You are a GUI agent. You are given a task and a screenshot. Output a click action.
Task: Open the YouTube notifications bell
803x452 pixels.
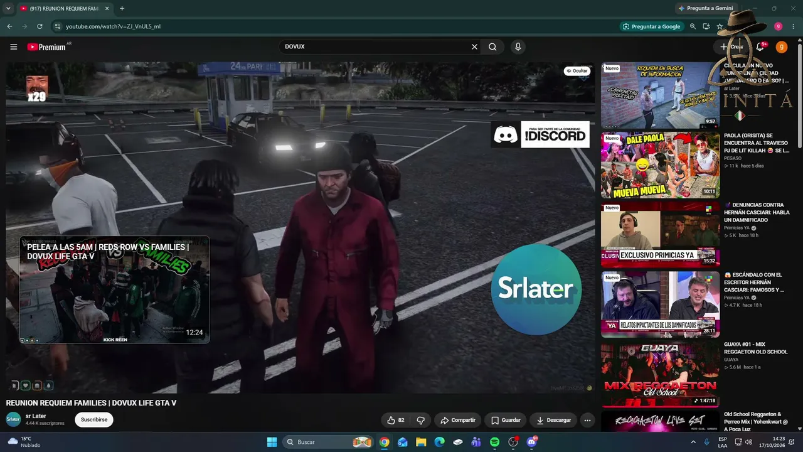[760, 46]
